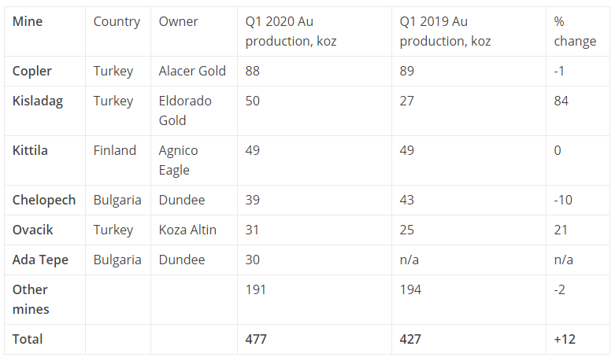Select the Other mines row label
Viewport: 615px width, 361px height.
31,299
